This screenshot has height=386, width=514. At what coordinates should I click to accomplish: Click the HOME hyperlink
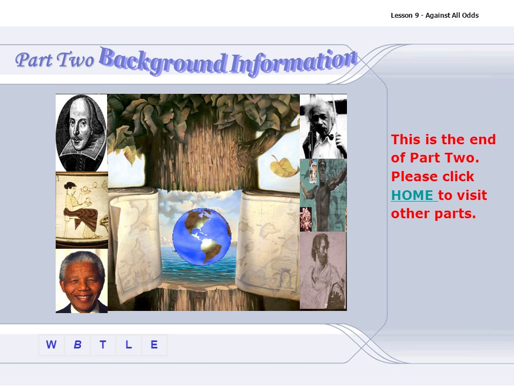[x=414, y=195]
